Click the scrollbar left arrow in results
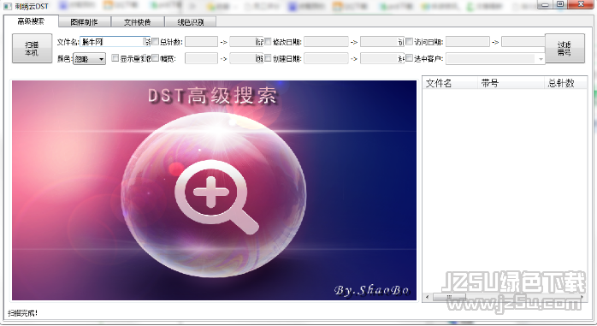The height and width of the screenshot is (326, 597). (427, 297)
